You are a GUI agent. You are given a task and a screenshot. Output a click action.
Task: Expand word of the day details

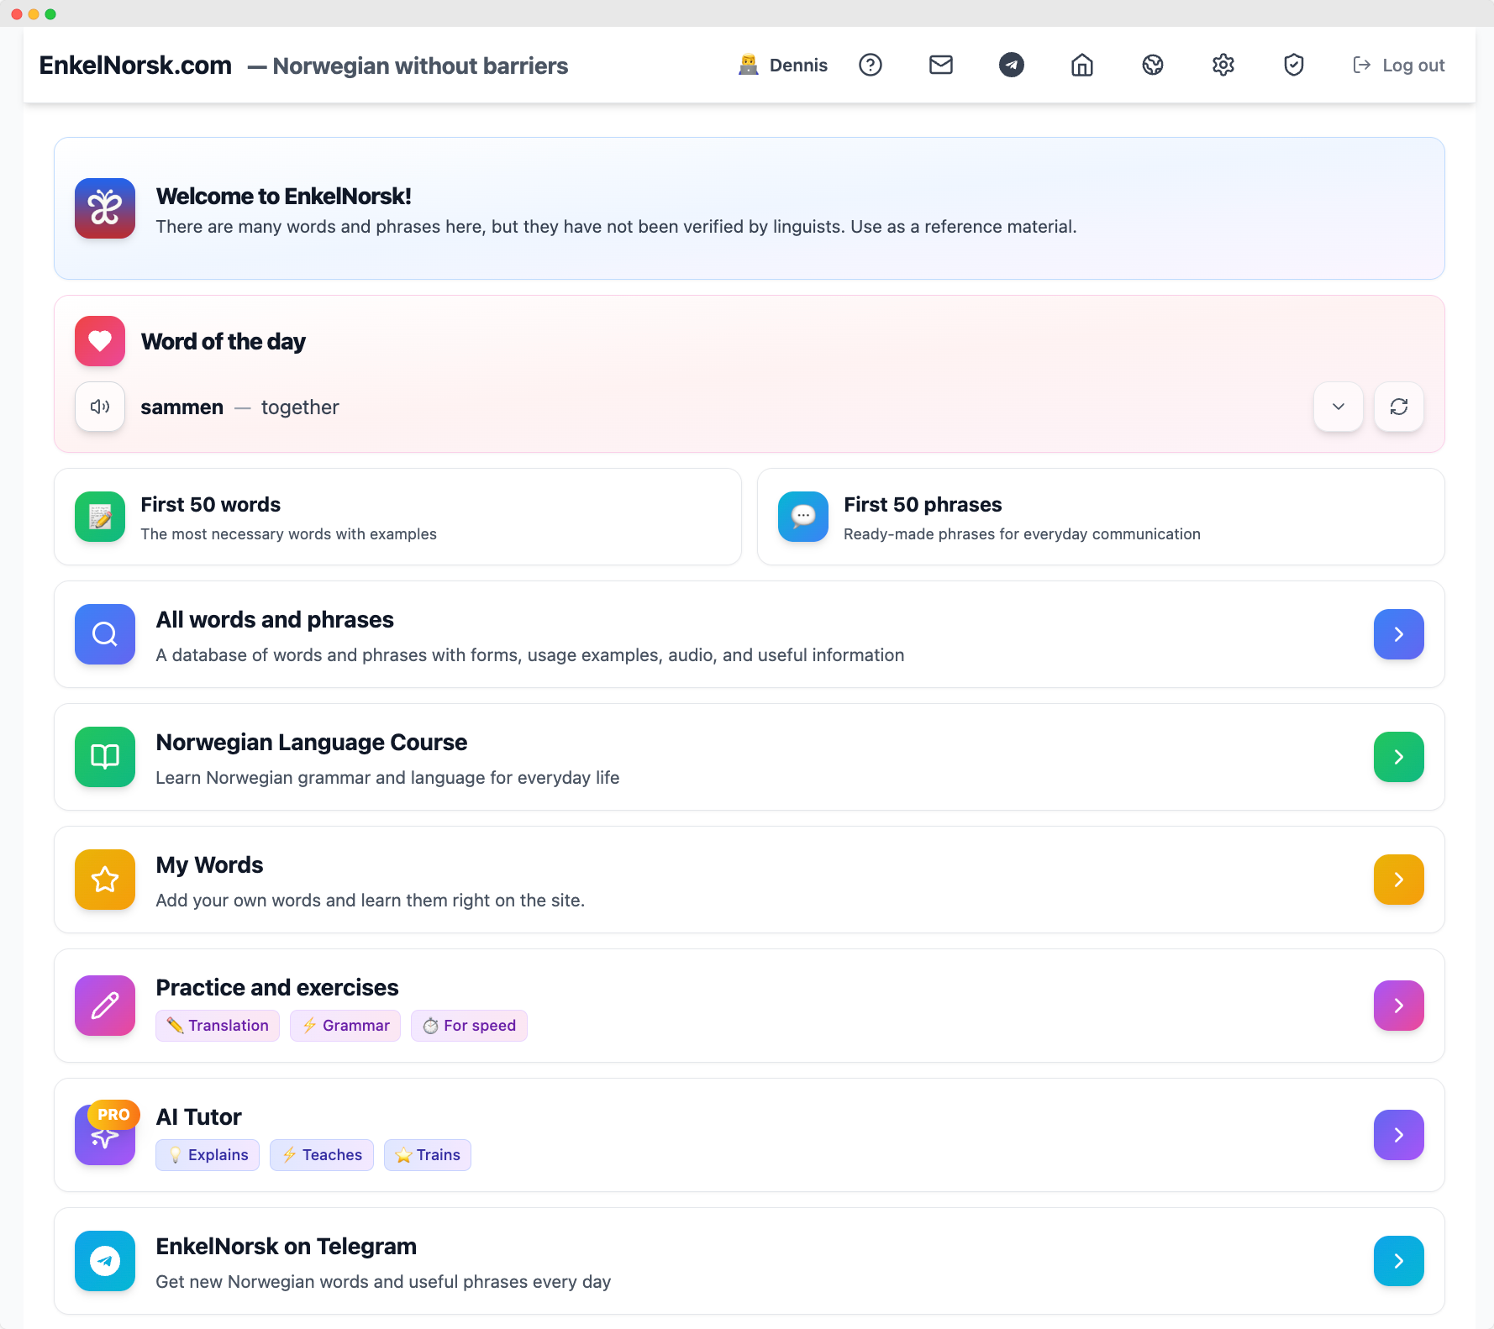coord(1339,407)
